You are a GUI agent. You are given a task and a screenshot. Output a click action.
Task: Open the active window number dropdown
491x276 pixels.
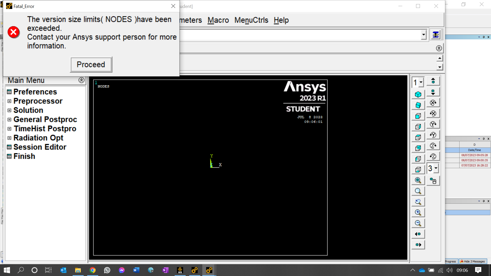[x=421, y=82]
